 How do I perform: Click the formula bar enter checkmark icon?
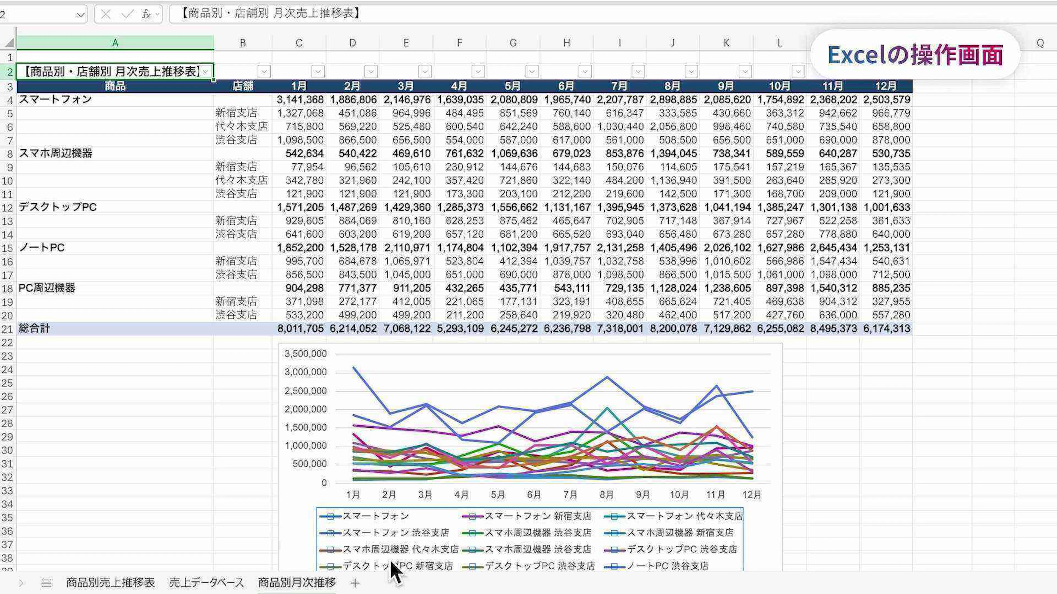coord(128,14)
